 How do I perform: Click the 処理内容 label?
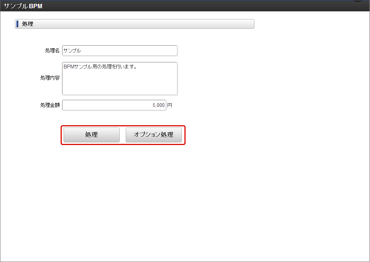(x=50, y=78)
